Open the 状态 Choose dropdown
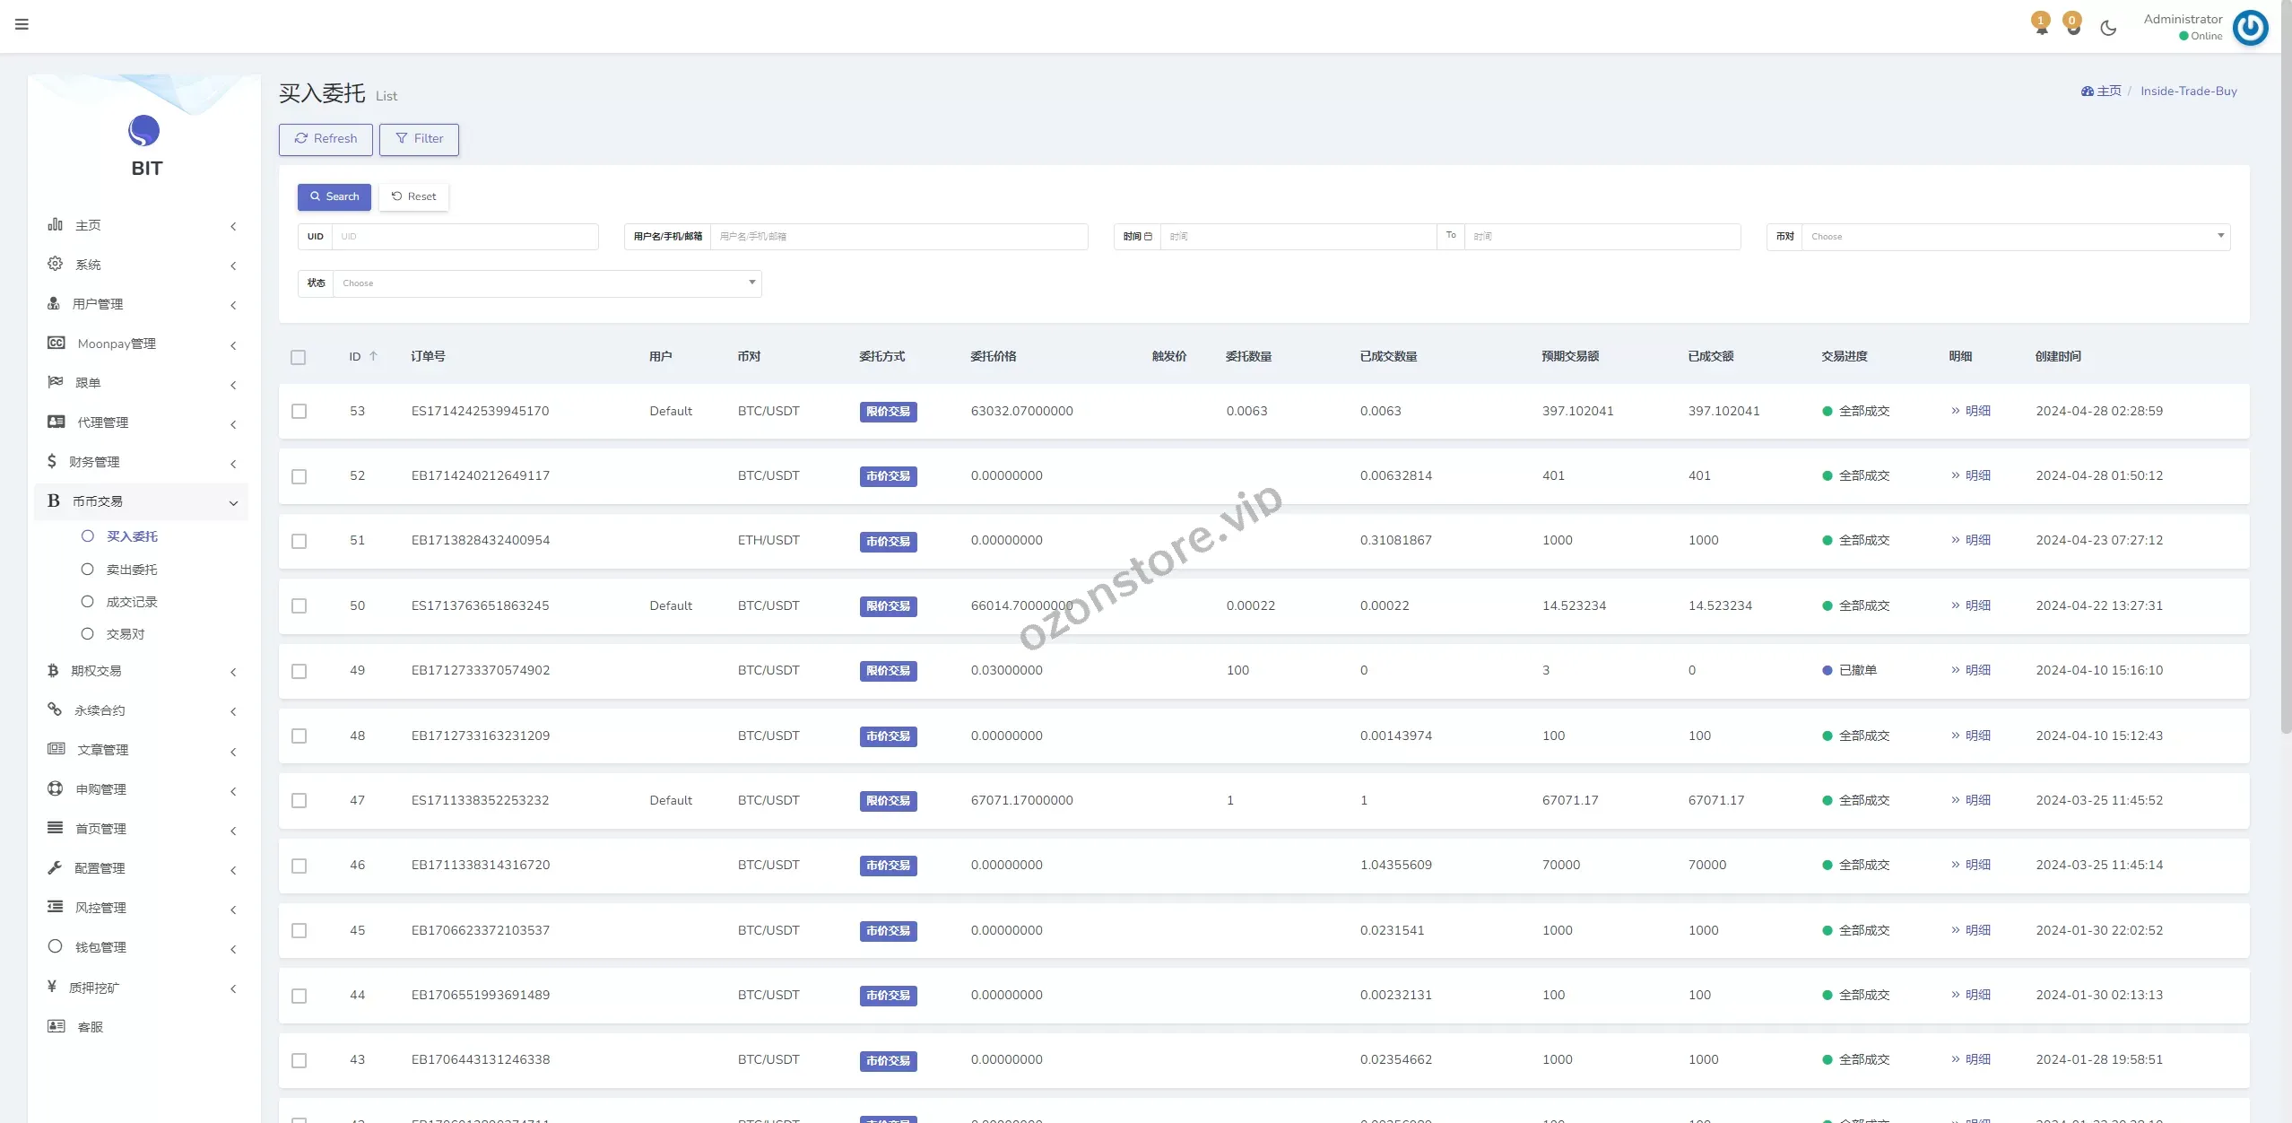Screen dimensions: 2292x1123 click(x=546, y=283)
